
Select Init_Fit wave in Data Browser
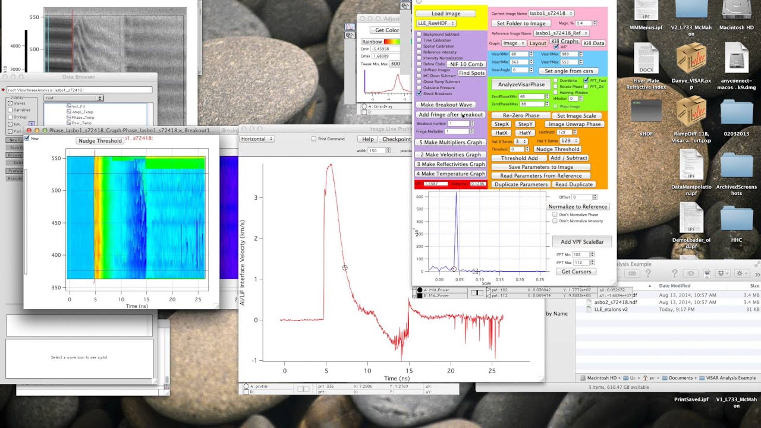click(x=75, y=106)
